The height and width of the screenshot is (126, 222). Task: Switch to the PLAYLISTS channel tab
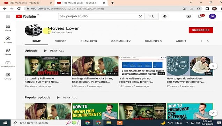tap(89, 41)
